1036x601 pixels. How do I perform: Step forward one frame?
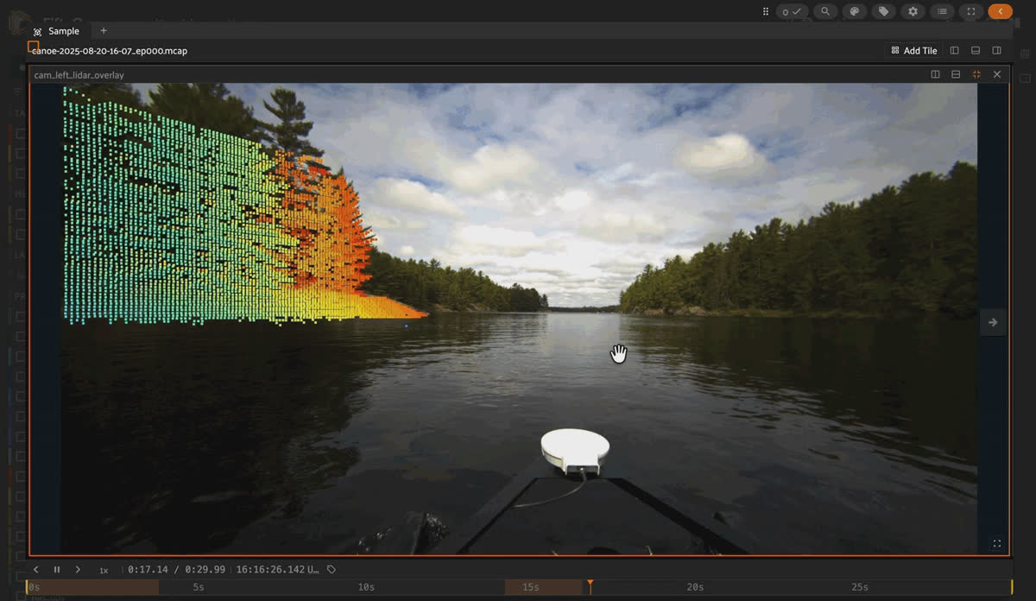(x=78, y=570)
